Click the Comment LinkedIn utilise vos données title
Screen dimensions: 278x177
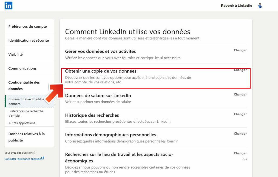pyautogui.click(x=128, y=32)
